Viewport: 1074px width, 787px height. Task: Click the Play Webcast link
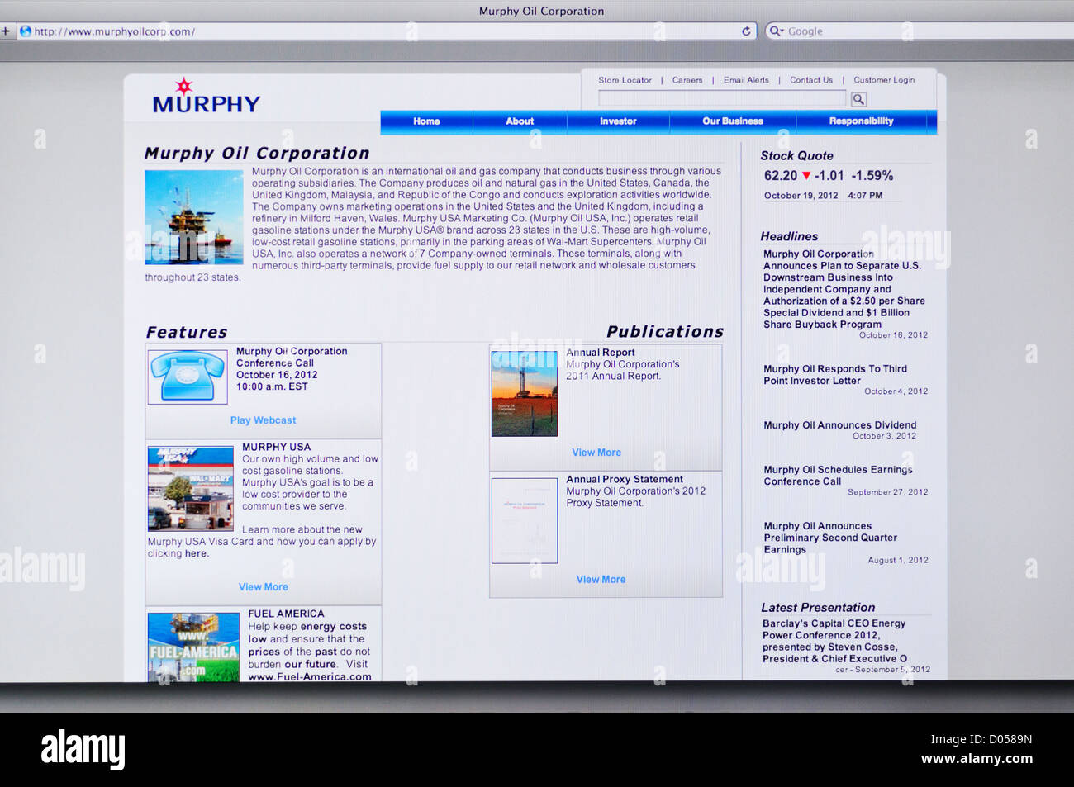point(263,420)
